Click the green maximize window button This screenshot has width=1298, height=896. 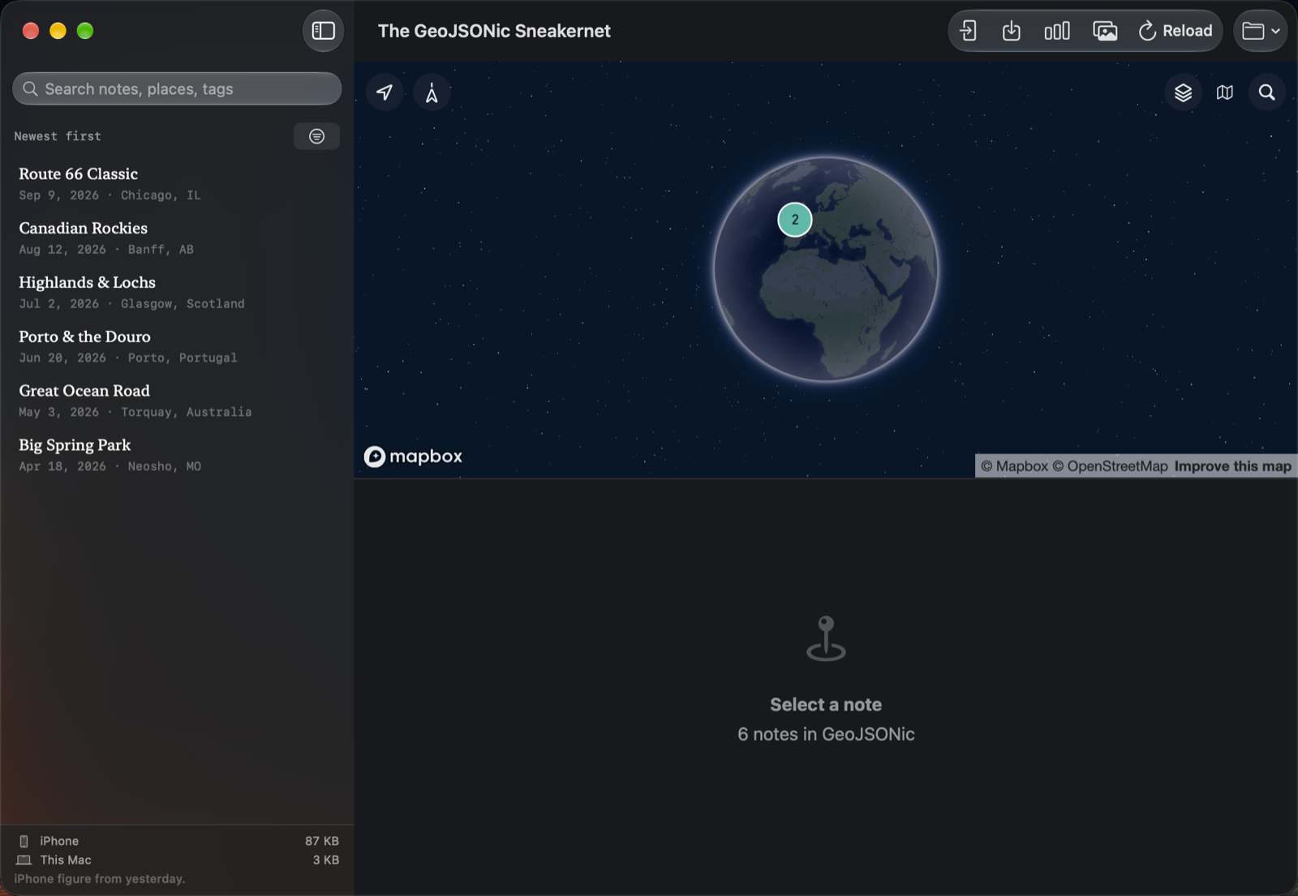(85, 31)
